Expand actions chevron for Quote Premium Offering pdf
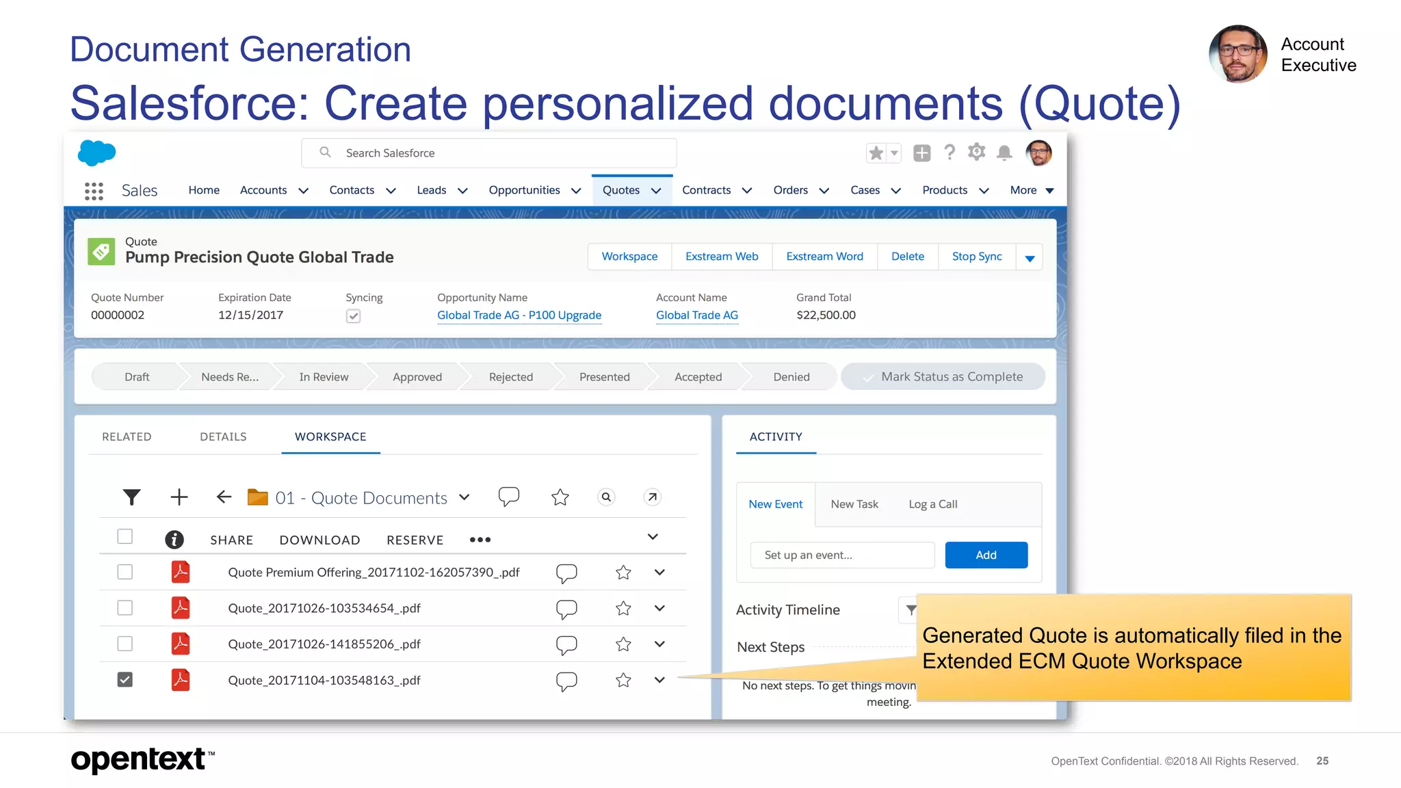Image resolution: width=1401 pixels, height=788 pixels. point(659,573)
